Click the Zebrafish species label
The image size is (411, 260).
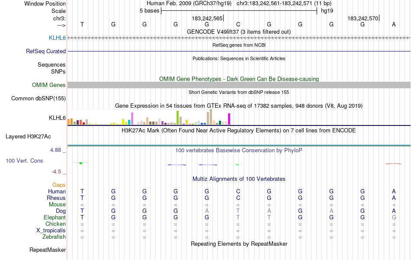54,237
